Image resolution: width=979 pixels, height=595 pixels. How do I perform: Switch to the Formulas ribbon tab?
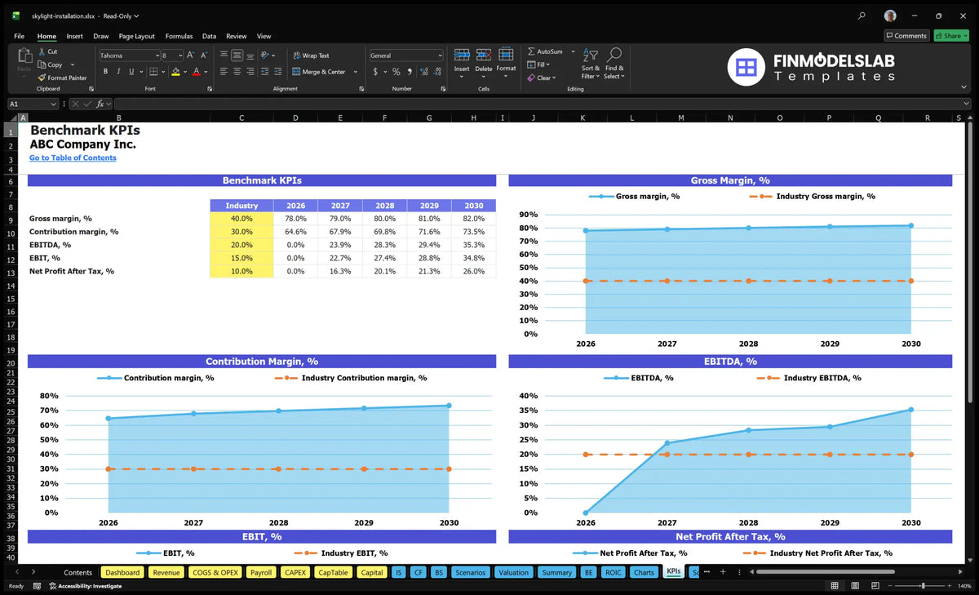point(179,36)
